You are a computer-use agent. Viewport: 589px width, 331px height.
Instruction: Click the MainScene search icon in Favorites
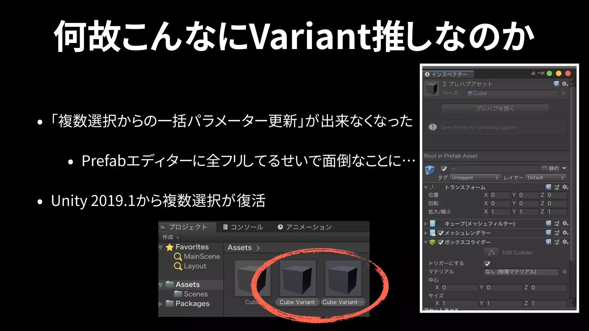point(178,256)
